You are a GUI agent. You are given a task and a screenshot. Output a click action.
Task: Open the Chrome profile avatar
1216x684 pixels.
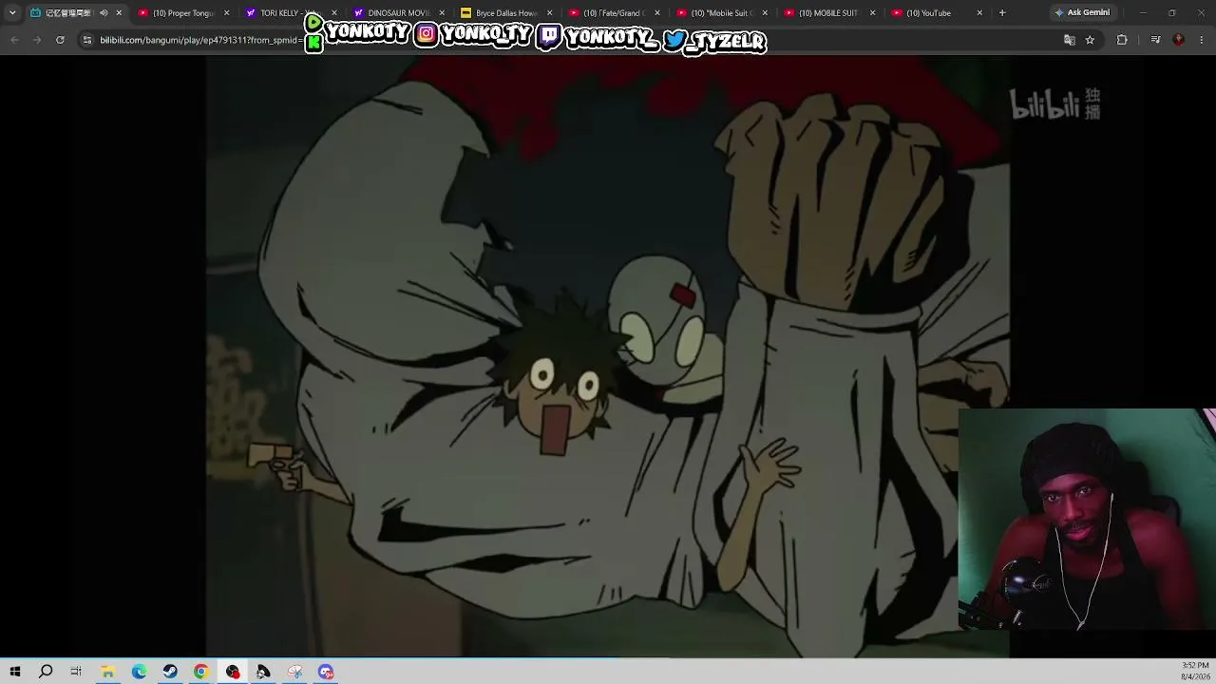click(1179, 40)
